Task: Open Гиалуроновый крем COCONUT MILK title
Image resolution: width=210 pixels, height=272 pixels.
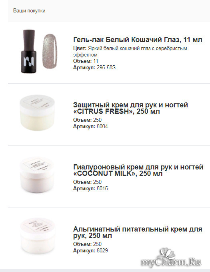Action: 138,170
